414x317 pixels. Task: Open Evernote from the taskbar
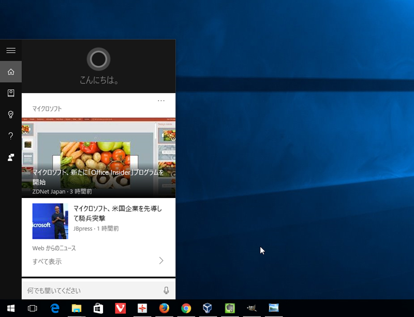[x=230, y=308]
